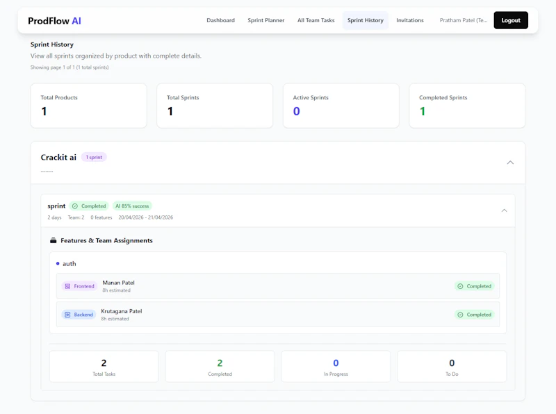The image size is (556, 414).
Task: Open the Invitations page
Action: coord(410,20)
